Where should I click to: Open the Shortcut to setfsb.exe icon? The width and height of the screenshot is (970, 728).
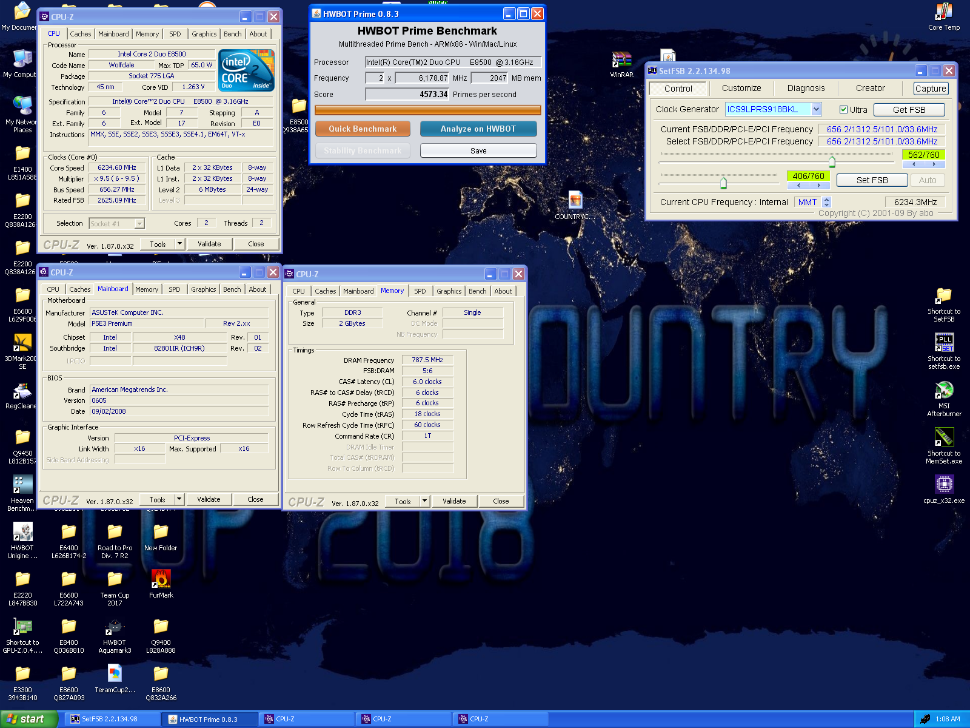click(944, 352)
